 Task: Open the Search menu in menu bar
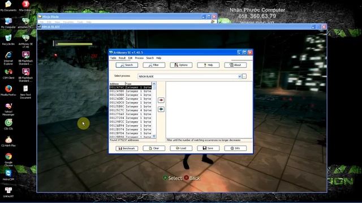point(150,58)
